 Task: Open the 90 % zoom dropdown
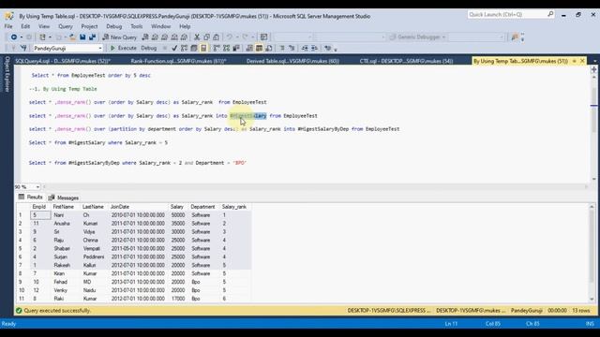(37, 187)
